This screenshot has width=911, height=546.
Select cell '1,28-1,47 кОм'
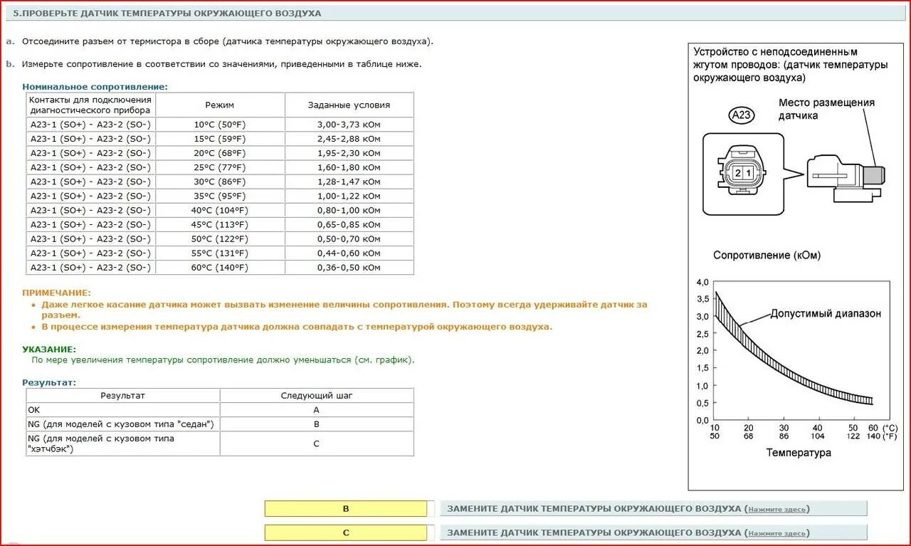tap(349, 182)
